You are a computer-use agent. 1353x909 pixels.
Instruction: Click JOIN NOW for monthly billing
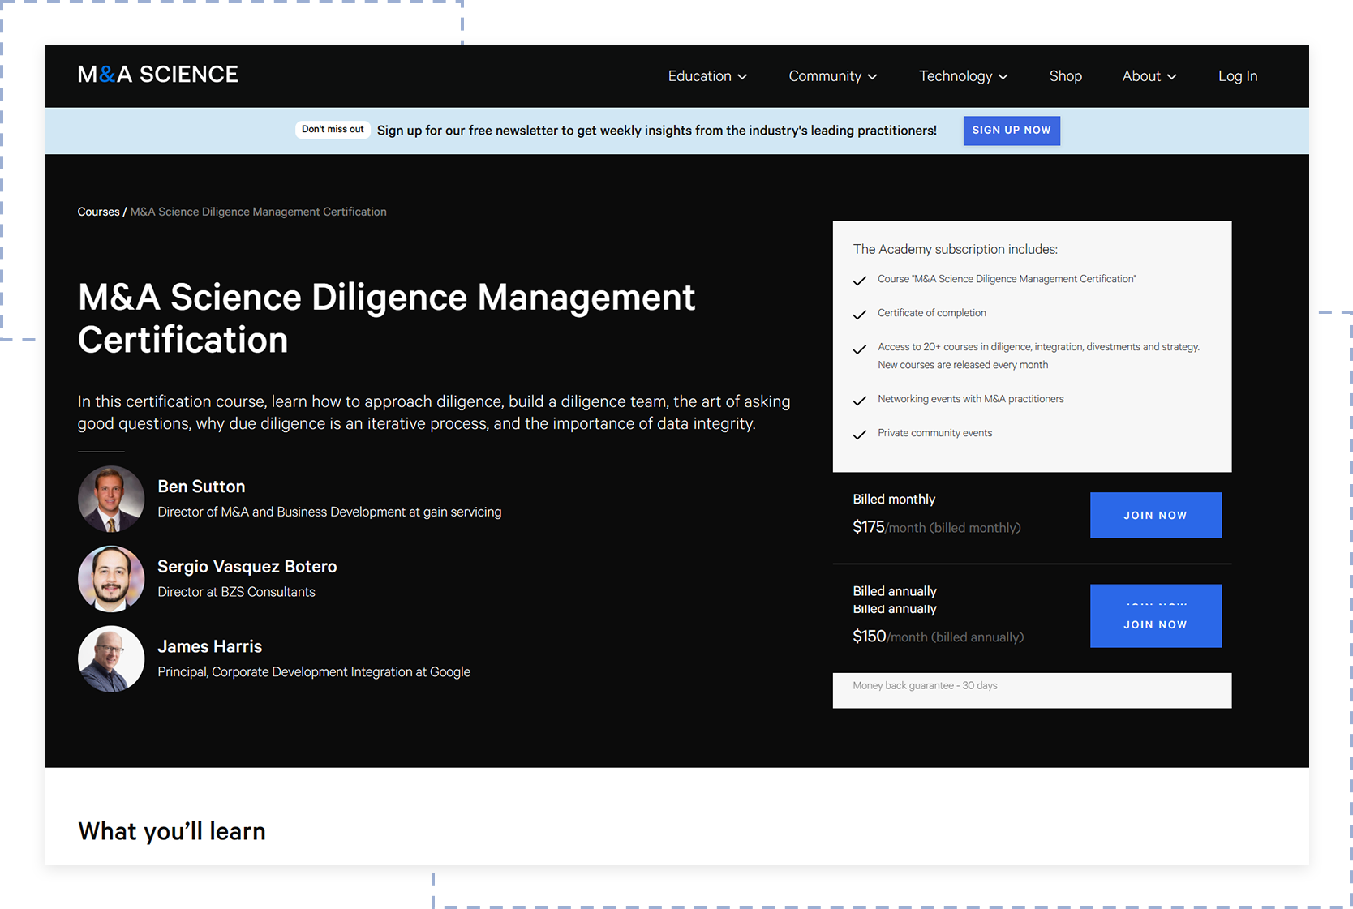click(x=1155, y=515)
